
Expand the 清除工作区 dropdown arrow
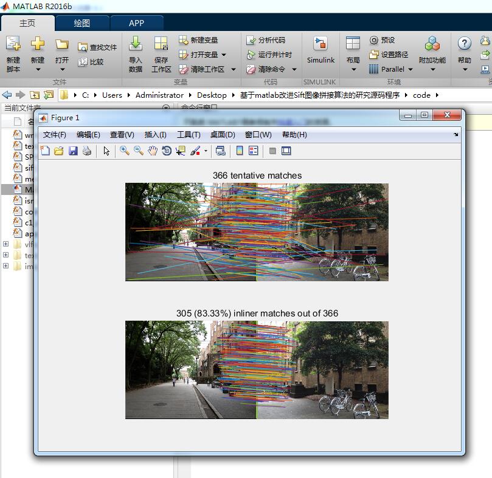(234, 69)
